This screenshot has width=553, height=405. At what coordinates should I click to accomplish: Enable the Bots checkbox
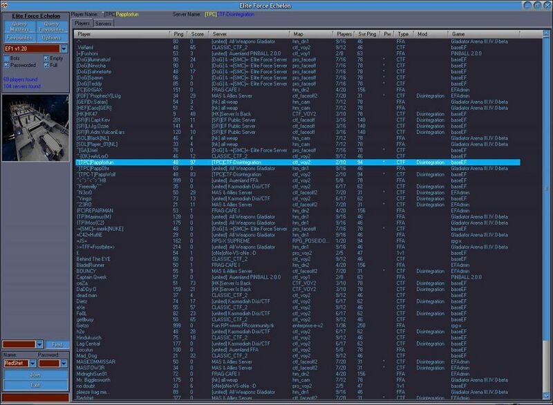[x=6, y=58]
